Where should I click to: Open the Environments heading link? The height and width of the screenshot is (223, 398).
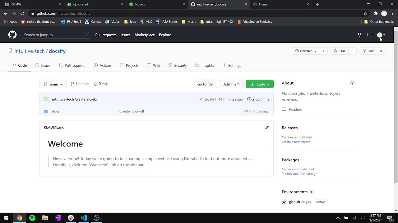294,192
